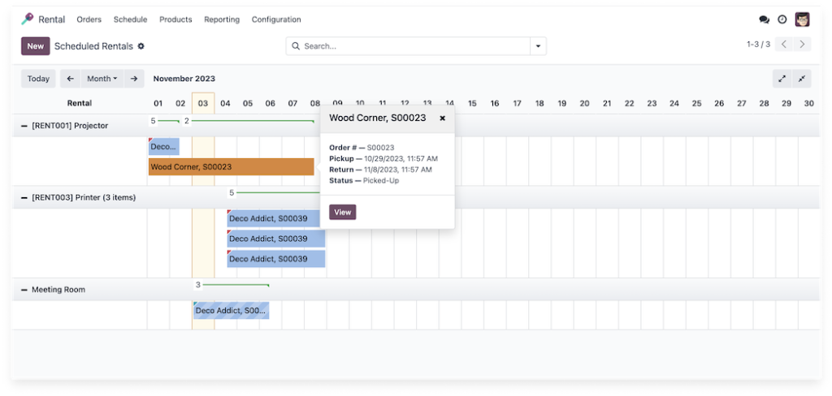Viewport: 832px width, 396px height.
Task: Select the striped Deco Addict bar in Meeting Room
Action: tap(232, 311)
